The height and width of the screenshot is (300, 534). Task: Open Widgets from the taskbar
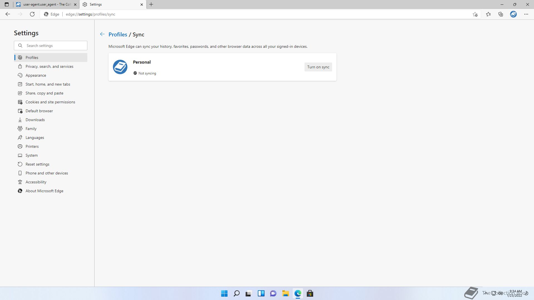pos(261,293)
